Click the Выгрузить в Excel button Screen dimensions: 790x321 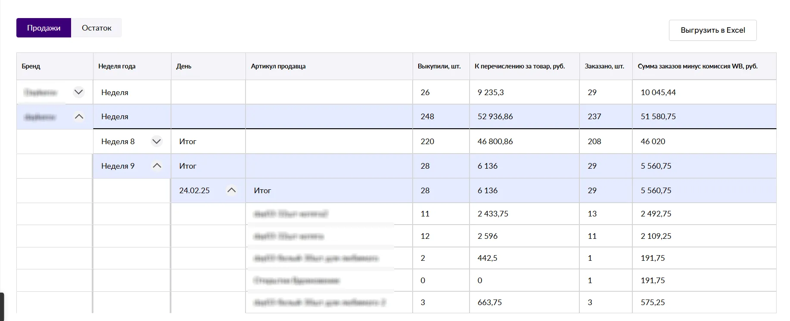(x=712, y=31)
